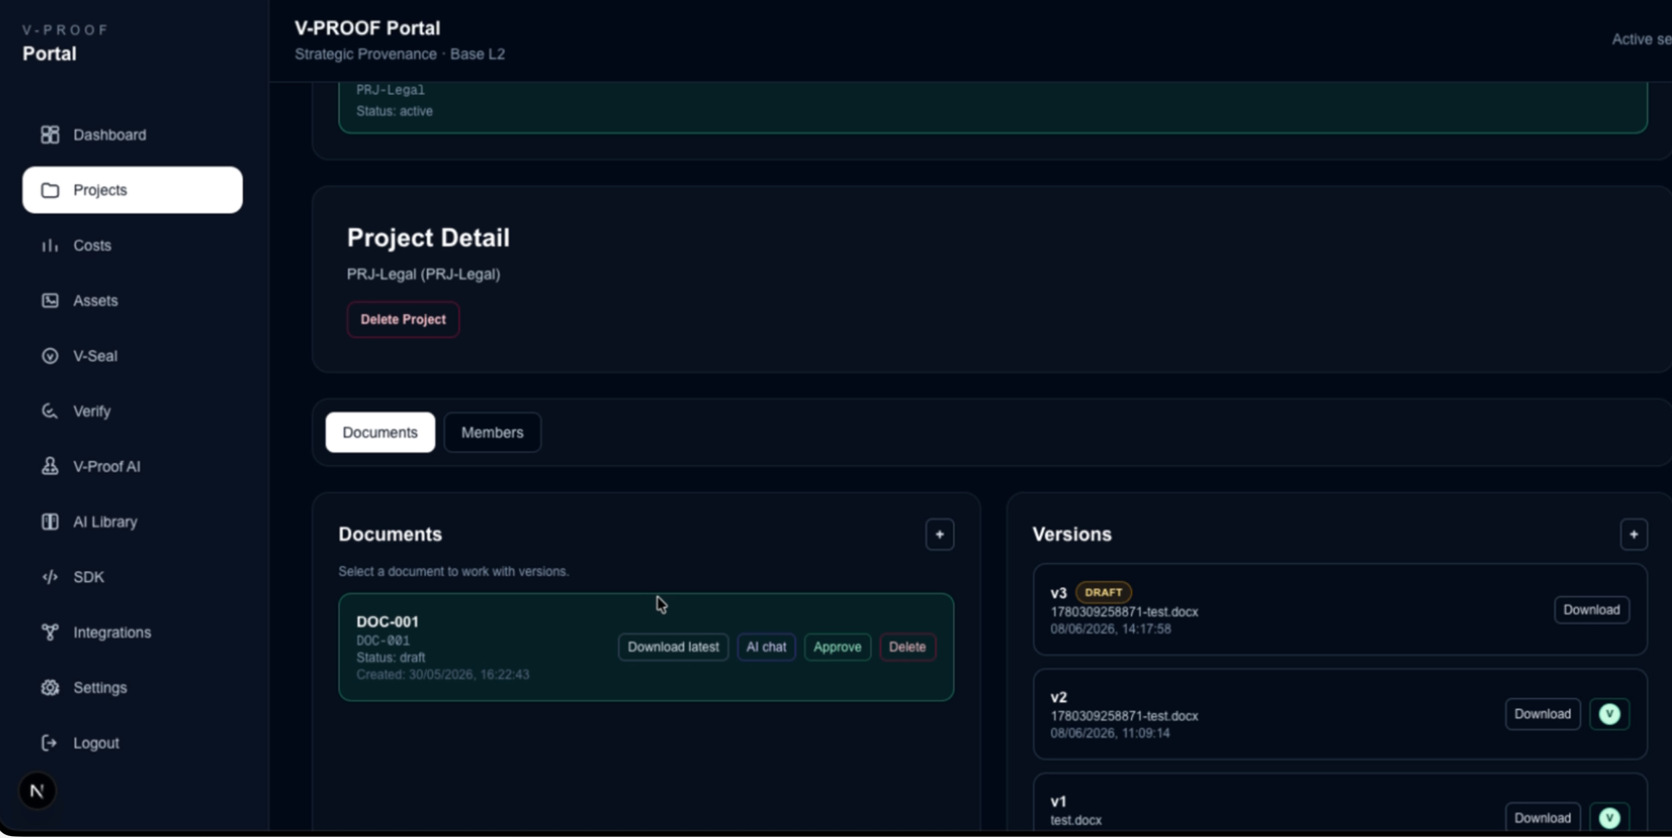Click the Delete Project button
This screenshot has width=1672, height=838.
(x=403, y=320)
